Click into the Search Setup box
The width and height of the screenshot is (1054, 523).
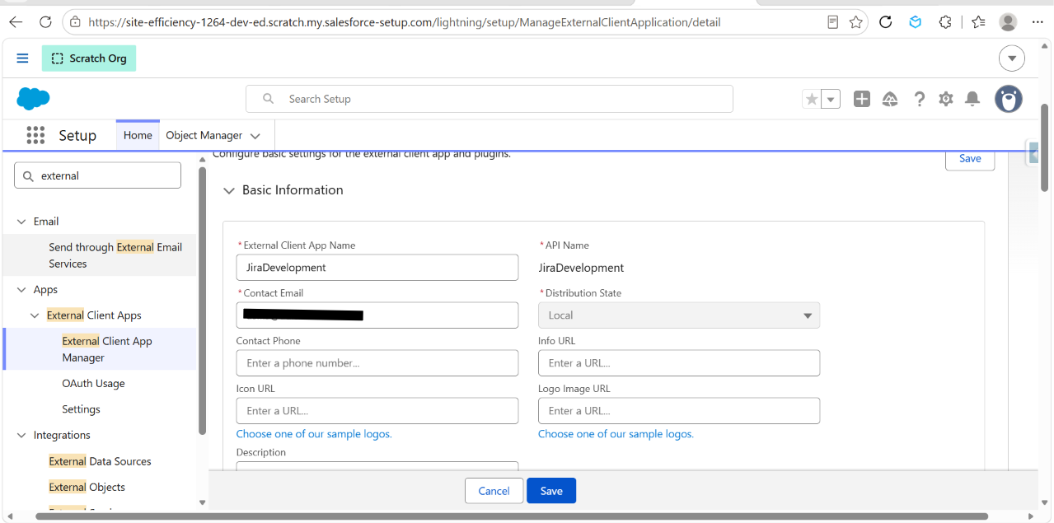tap(490, 99)
